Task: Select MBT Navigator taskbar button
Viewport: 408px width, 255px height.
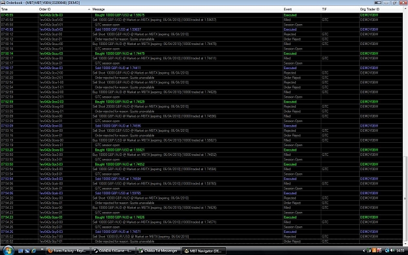Action: (x=204, y=251)
